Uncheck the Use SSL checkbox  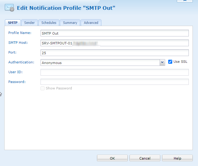(171, 62)
